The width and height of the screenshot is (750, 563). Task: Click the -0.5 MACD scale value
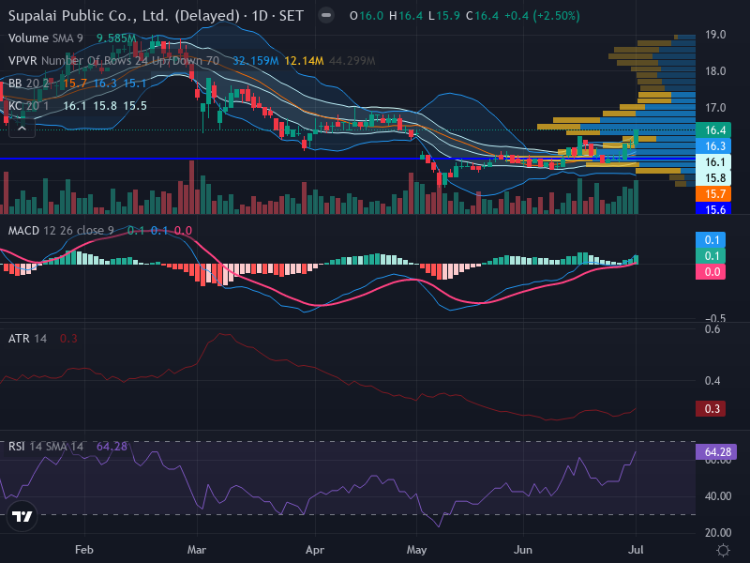[x=715, y=318]
